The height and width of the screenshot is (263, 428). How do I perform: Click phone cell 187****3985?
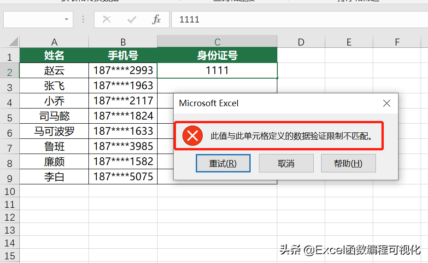[123, 146]
